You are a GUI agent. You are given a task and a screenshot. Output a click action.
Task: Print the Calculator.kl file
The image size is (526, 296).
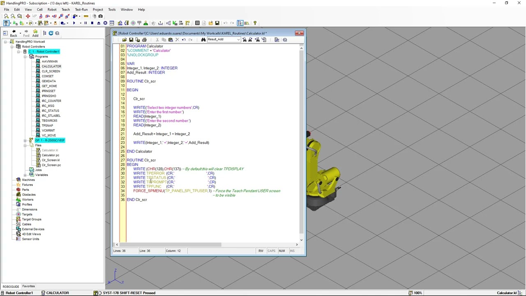coord(144,40)
